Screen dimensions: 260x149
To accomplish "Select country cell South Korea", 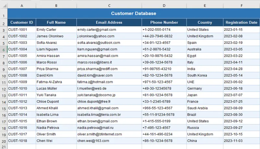I will [205, 75].
